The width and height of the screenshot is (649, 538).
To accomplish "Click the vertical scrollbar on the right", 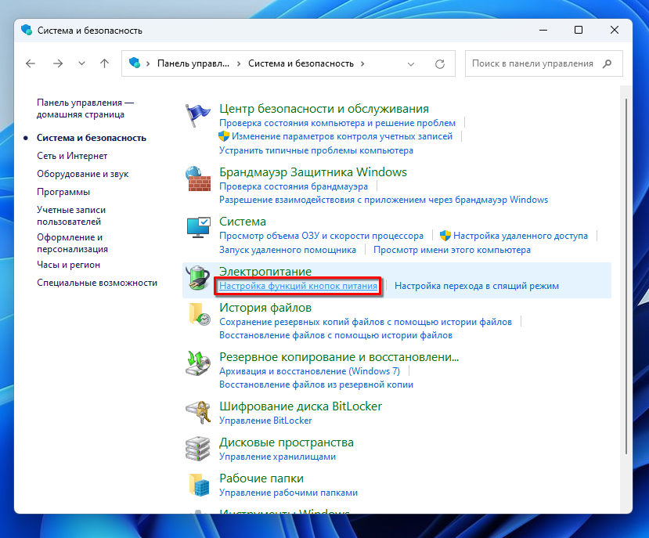I will pyautogui.click(x=624, y=274).
